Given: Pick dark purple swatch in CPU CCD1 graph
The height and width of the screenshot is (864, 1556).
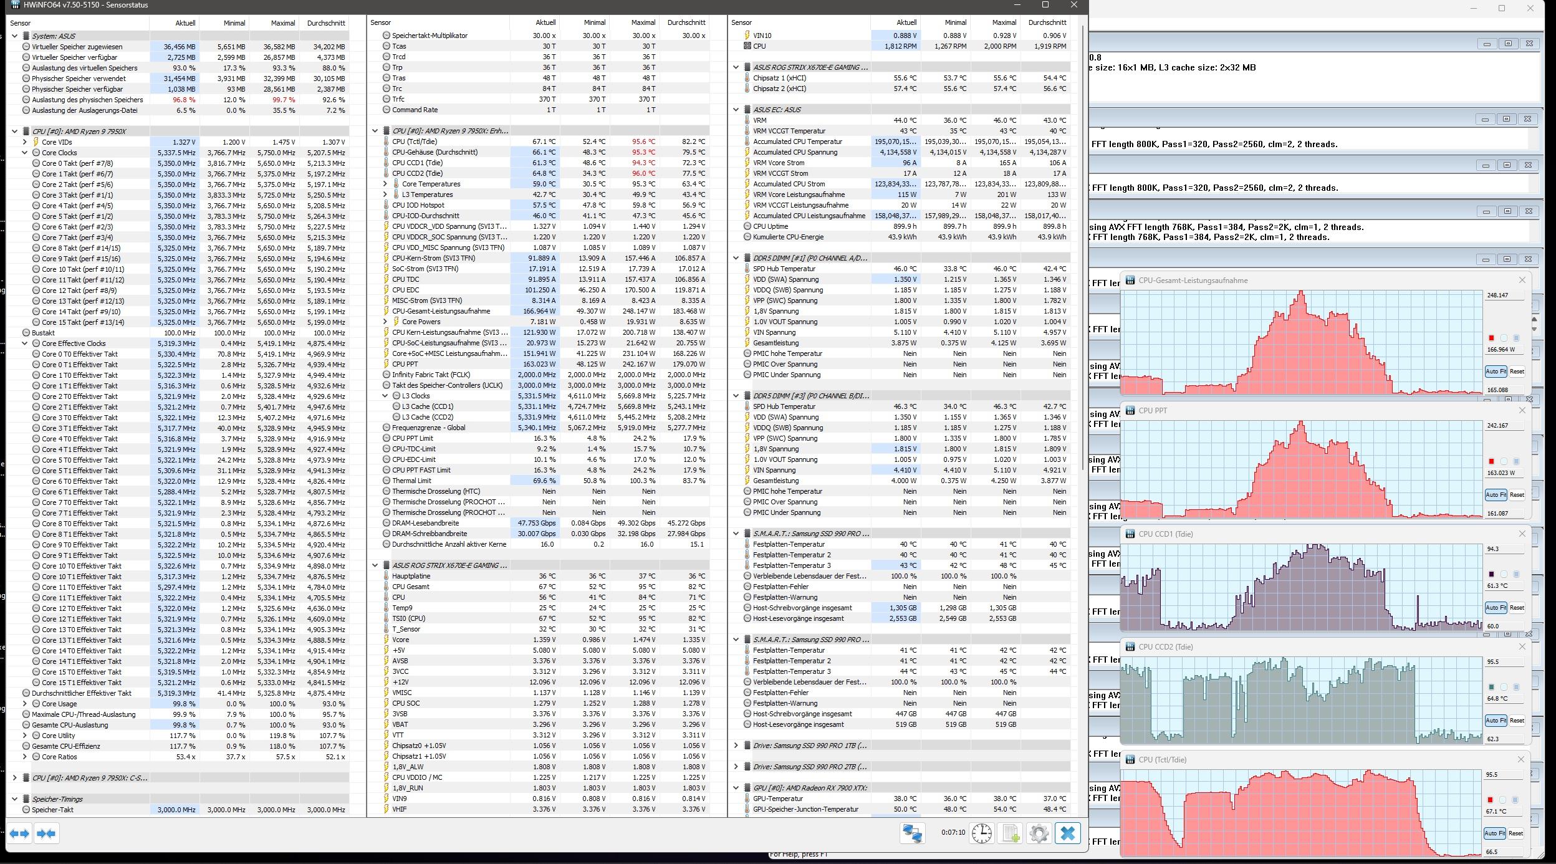Looking at the screenshot, I should (x=1491, y=574).
